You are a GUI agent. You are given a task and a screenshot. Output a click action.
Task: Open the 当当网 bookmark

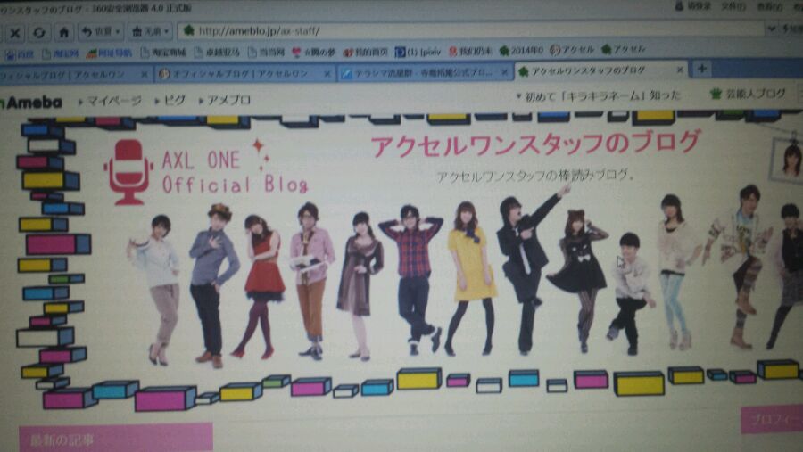pos(266,53)
